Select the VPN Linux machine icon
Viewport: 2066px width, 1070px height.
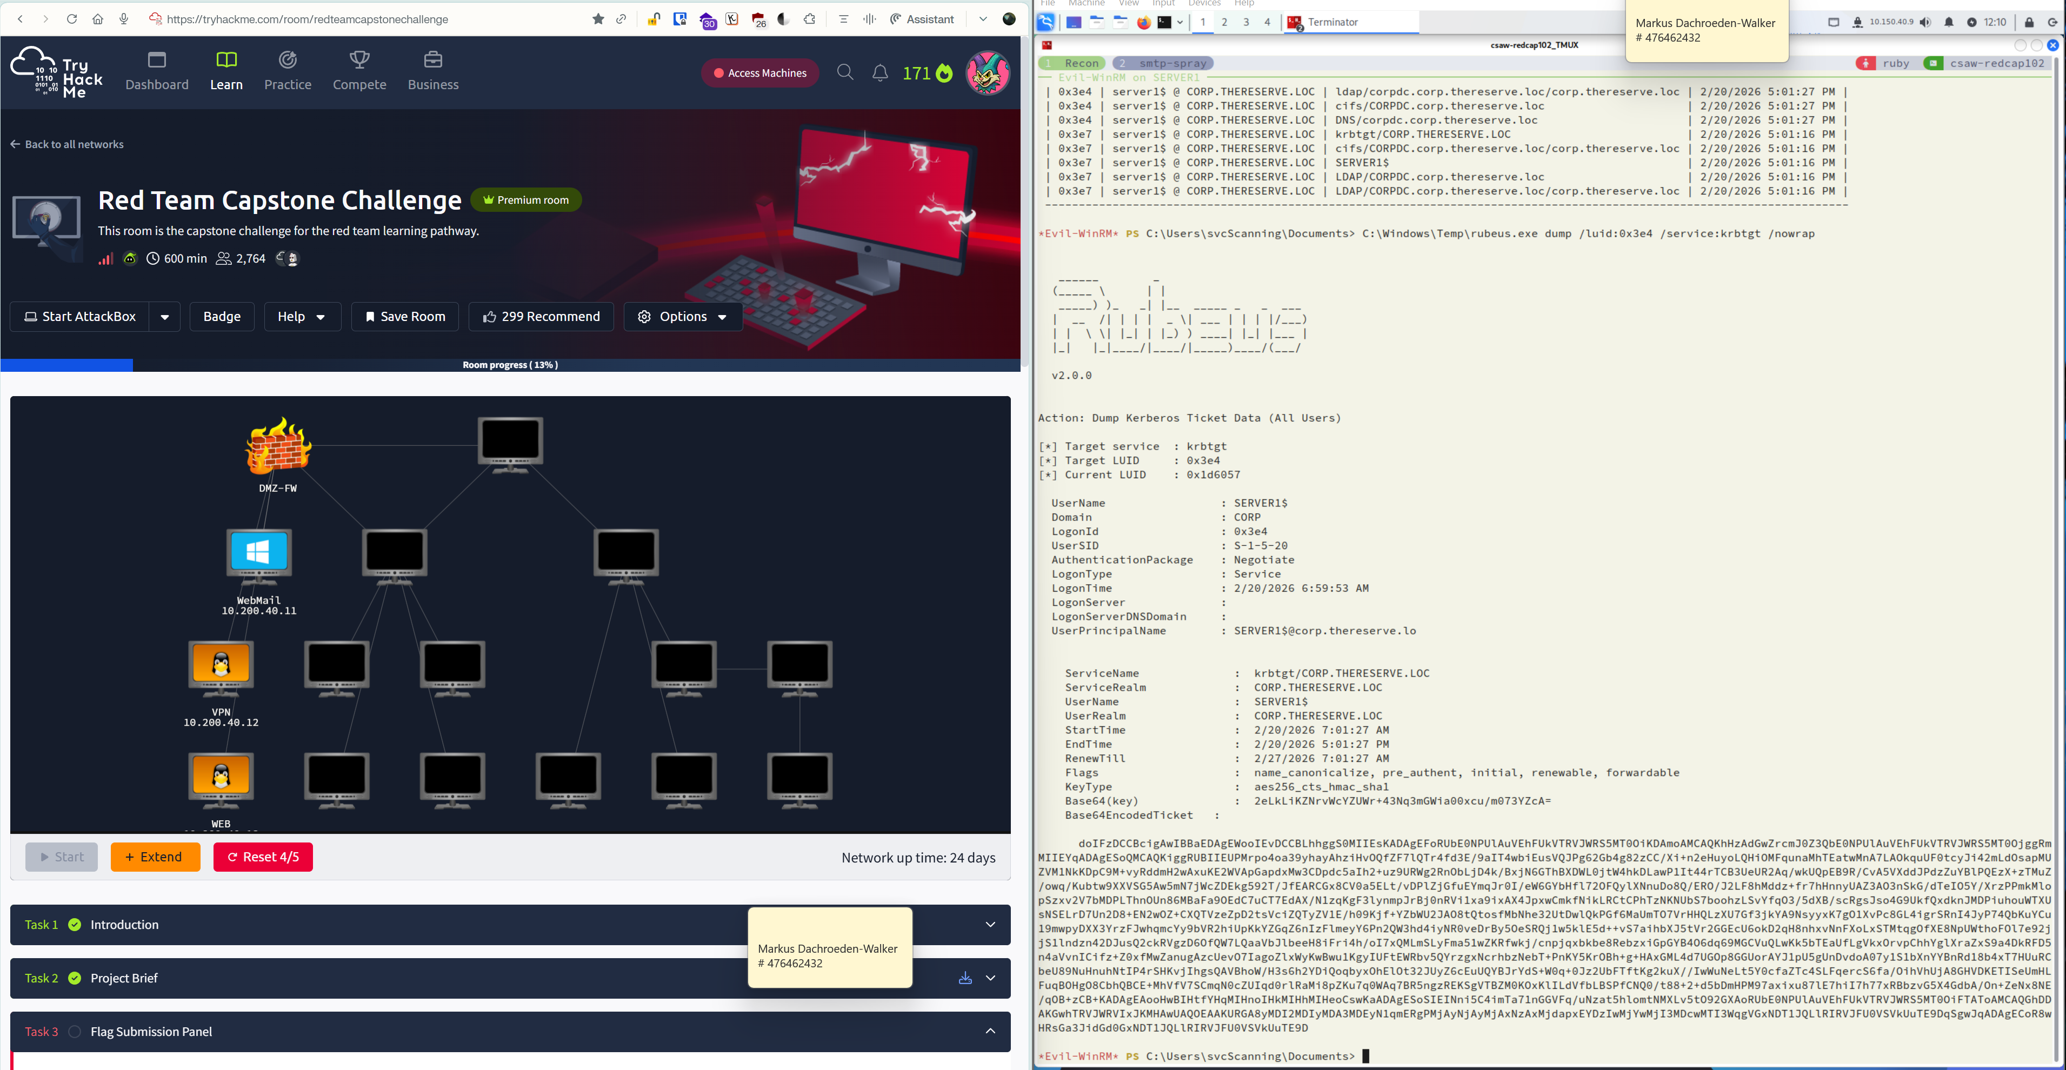click(x=221, y=665)
